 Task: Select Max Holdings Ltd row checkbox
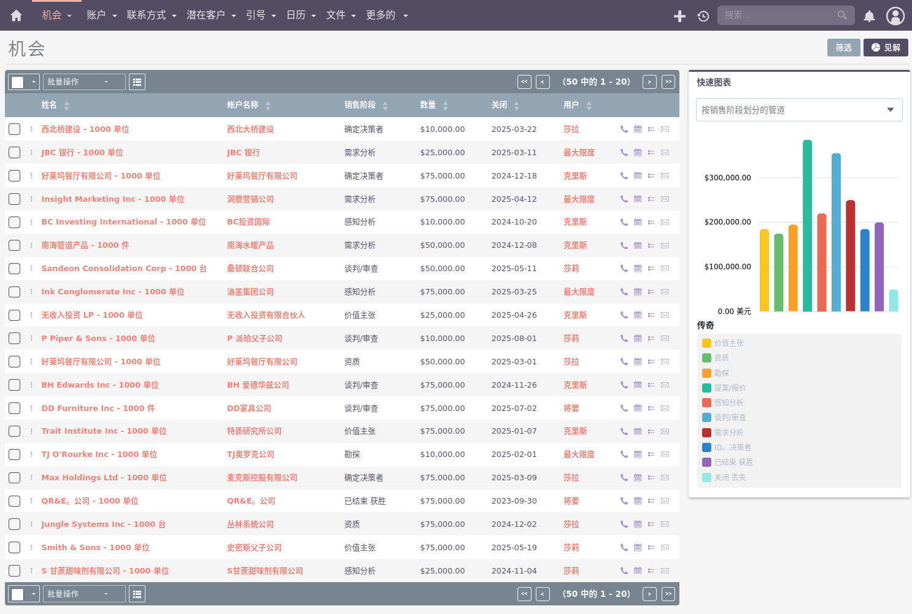coord(15,478)
